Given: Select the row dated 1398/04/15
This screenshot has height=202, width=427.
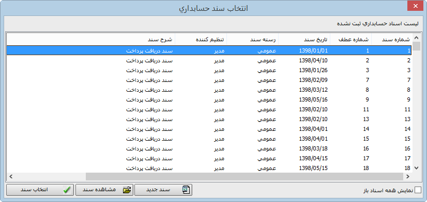Looking at the screenshot, I should pos(209,158).
